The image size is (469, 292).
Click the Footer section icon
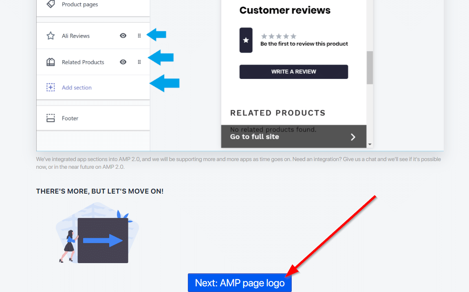coord(51,118)
